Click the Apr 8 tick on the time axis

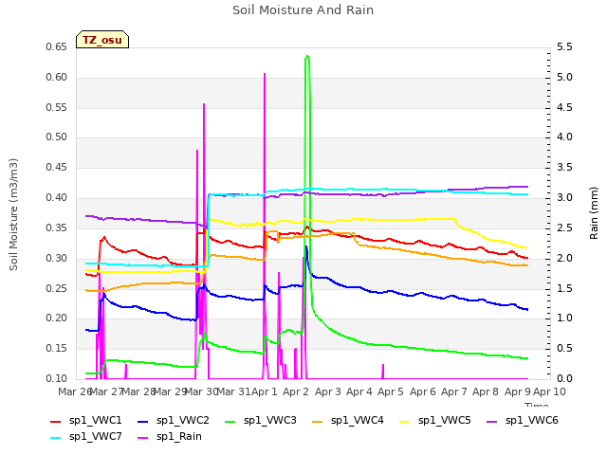tap(486, 391)
